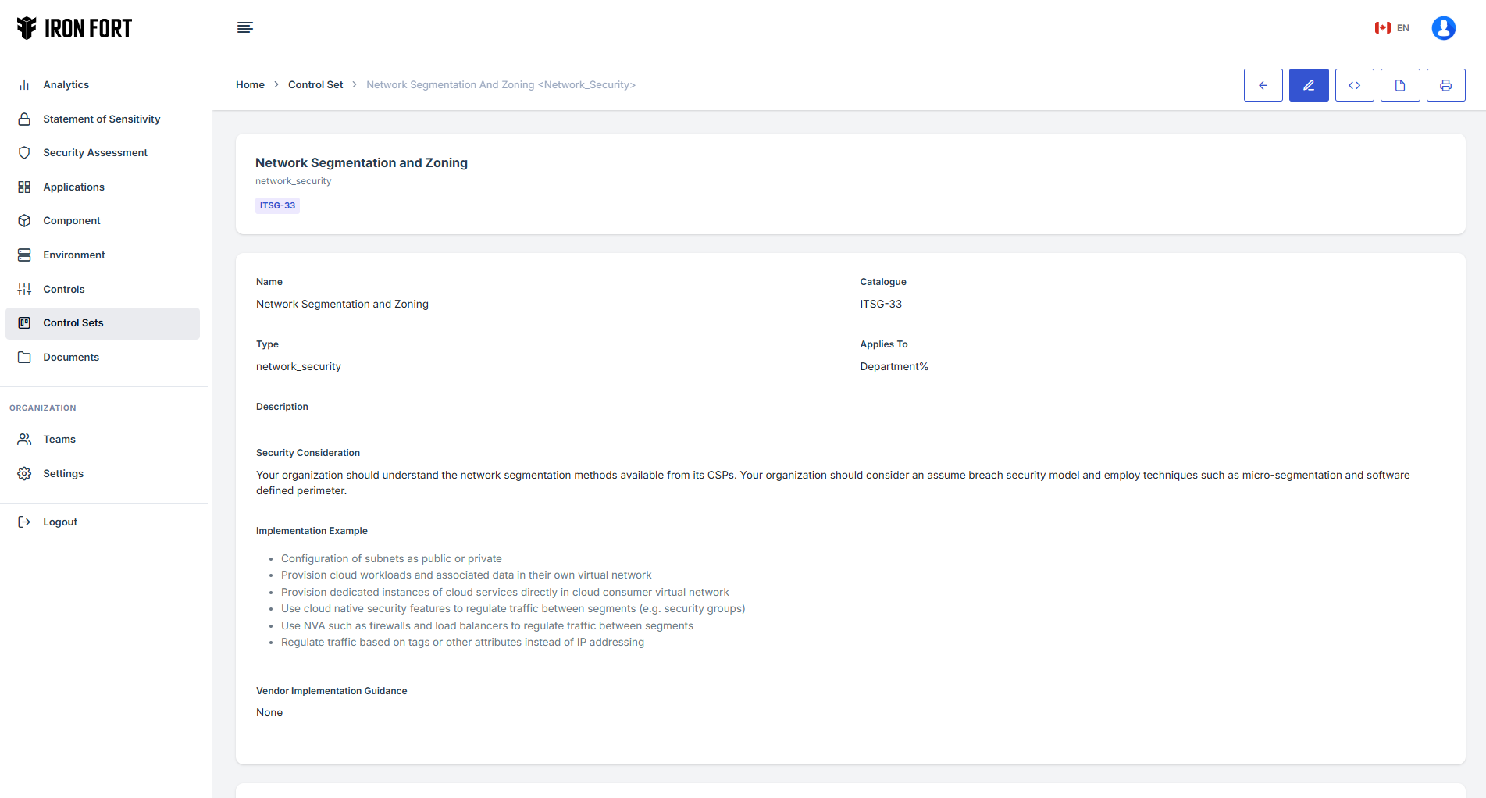The height and width of the screenshot is (798, 1486).
Task: Open Analytics in the sidebar
Action: tap(66, 85)
